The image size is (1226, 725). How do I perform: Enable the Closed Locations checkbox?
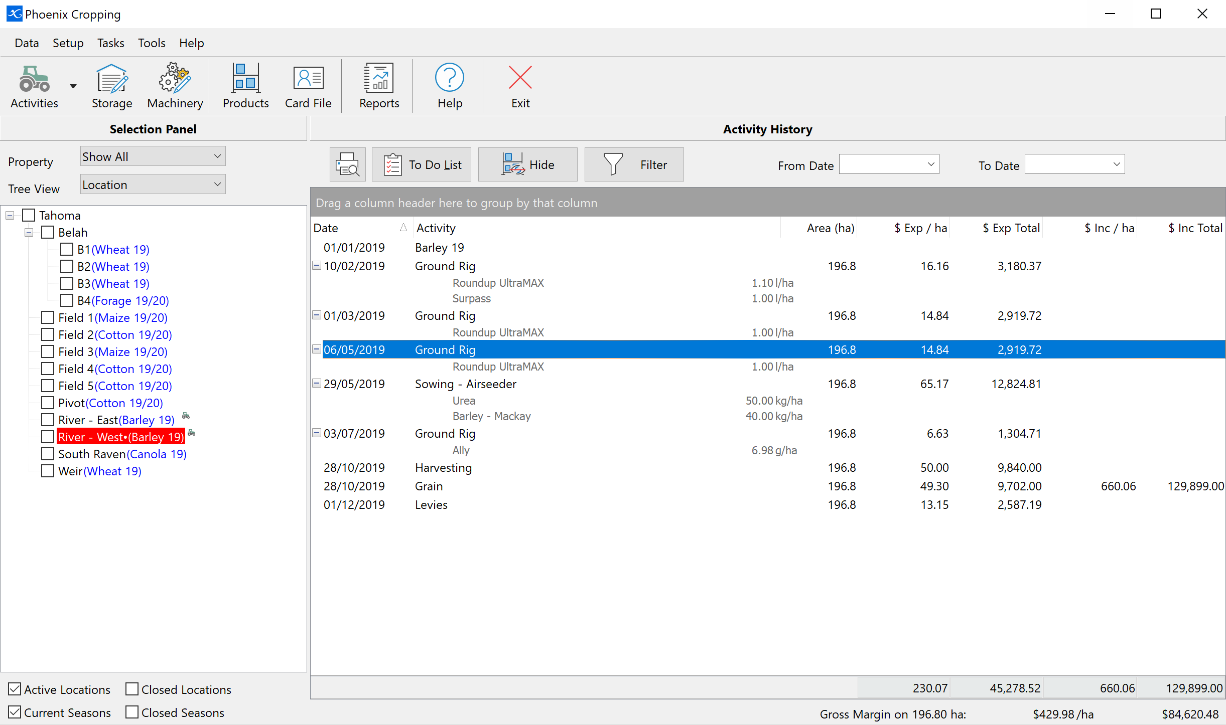tap(131, 689)
